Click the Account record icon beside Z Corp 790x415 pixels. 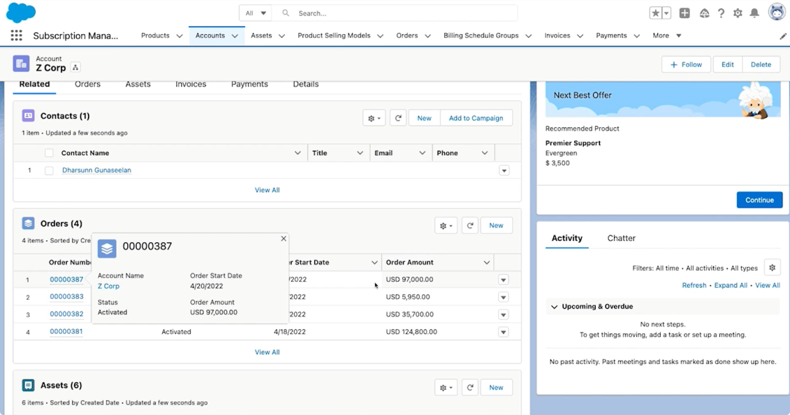point(21,64)
